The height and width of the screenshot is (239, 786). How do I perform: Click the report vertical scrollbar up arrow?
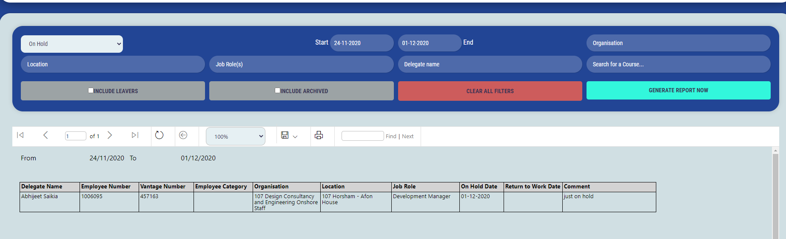(x=775, y=151)
